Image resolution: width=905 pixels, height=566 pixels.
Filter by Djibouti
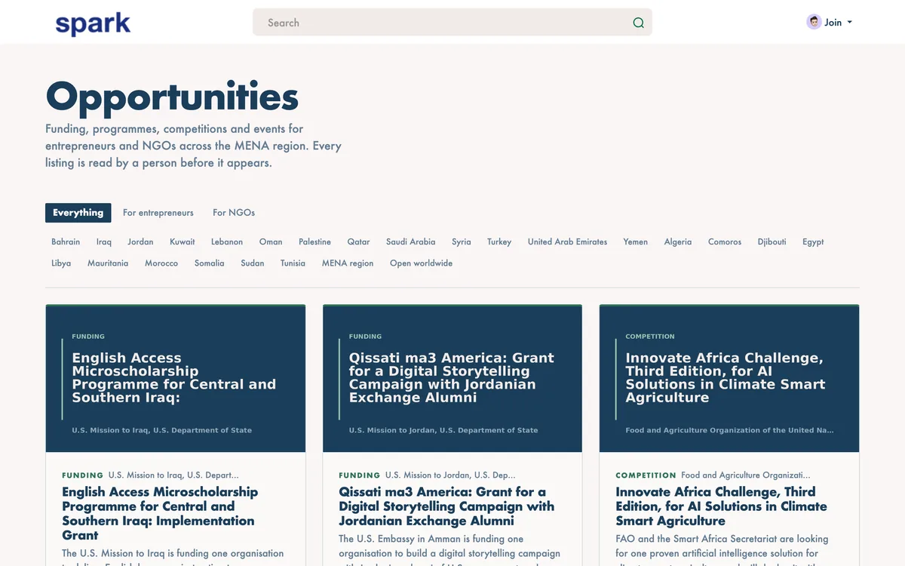point(772,242)
